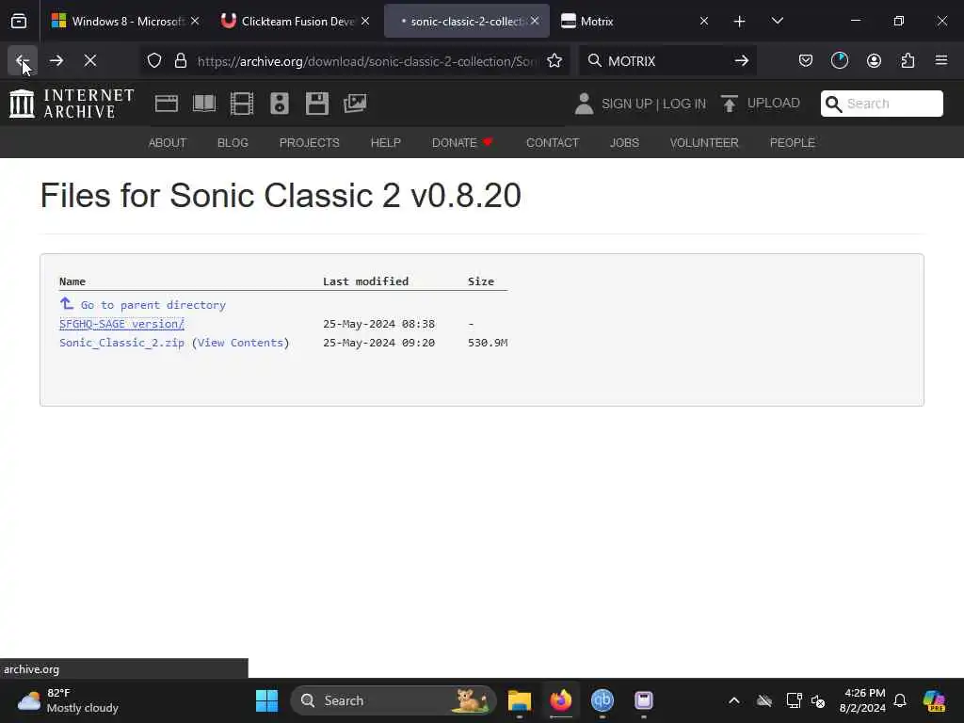The image size is (964, 723).
Task: Show site security padlock info
Action: click(180, 61)
